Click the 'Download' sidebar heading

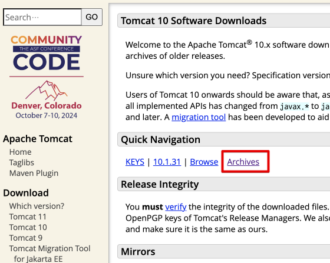click(26, 193)
